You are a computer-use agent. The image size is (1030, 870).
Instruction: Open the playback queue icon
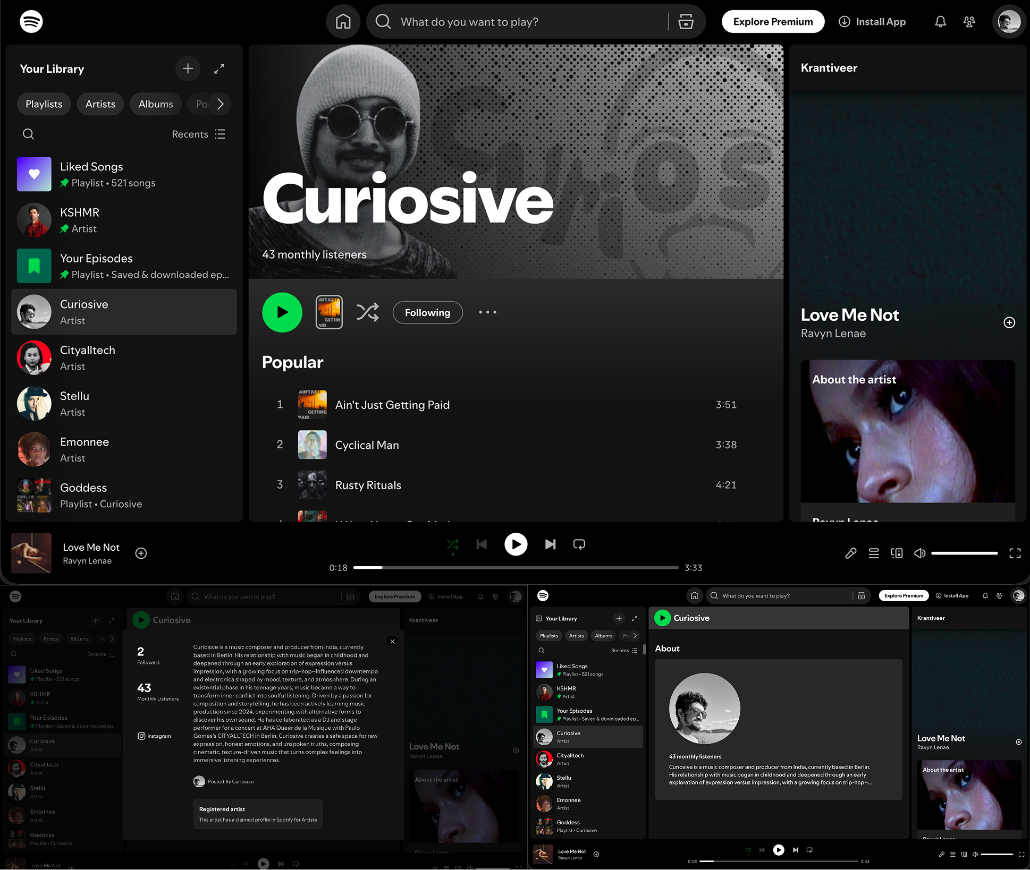[x=874, y=553]
